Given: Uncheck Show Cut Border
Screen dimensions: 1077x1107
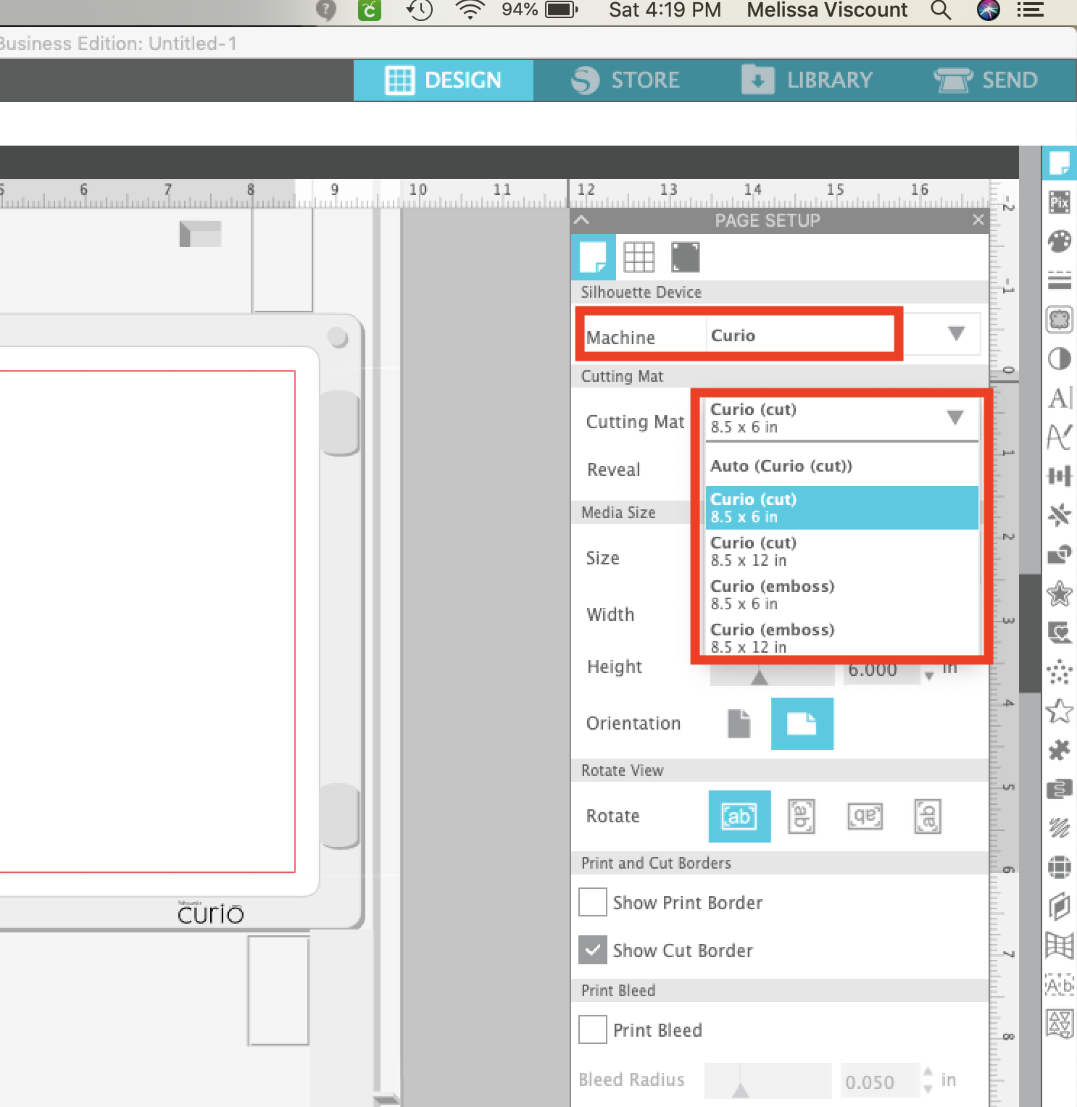Looking at the screenshot, I should point(592,950).
